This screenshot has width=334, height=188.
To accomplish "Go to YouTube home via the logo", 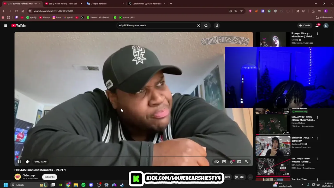I will [x=19, y=25].
